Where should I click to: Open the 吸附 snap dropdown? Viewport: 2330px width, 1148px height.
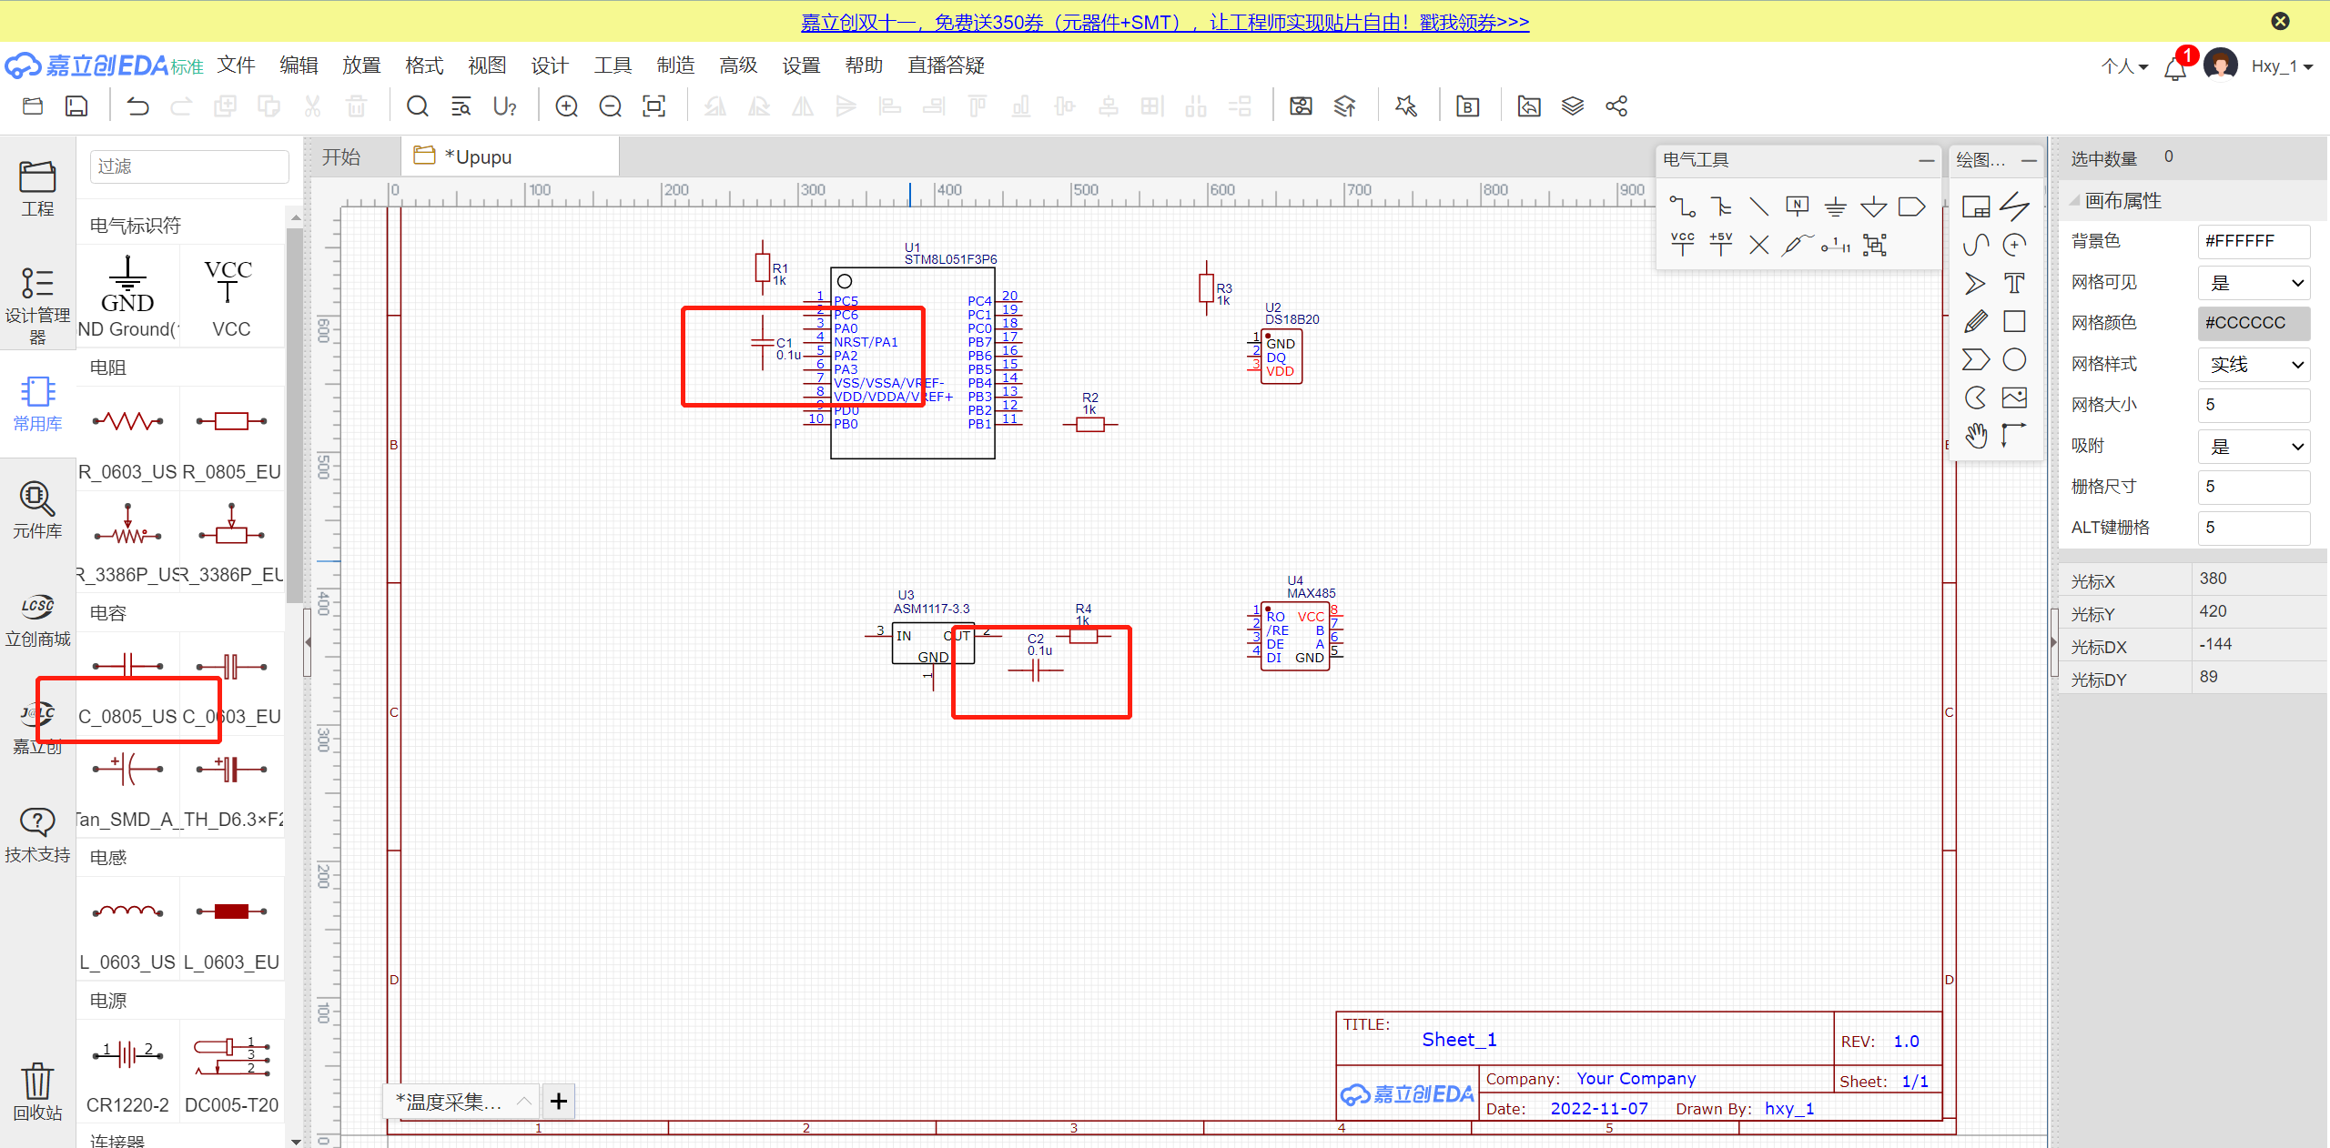[x=2254, y=447]
